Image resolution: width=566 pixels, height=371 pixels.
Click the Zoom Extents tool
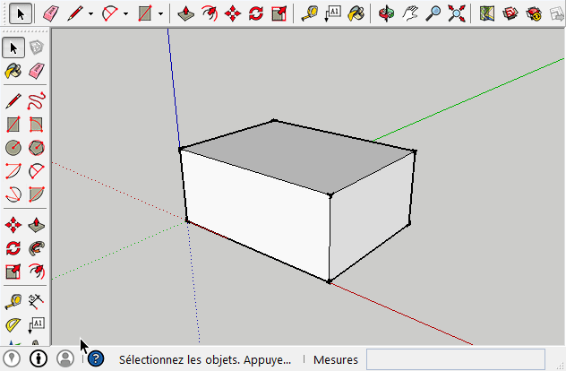point(457,13)
